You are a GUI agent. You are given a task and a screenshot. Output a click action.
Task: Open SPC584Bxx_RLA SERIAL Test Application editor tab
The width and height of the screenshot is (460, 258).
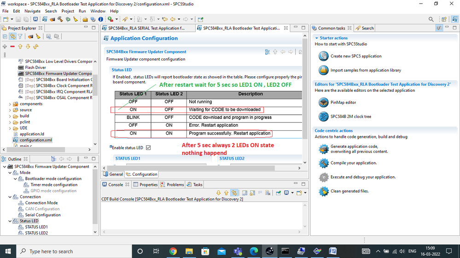[x=146, y=28]
